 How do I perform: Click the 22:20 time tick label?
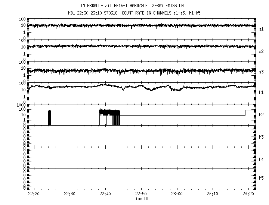tap(34, 194)
